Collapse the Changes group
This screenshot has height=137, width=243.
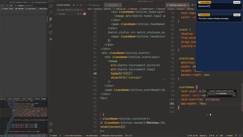point(57,14)
